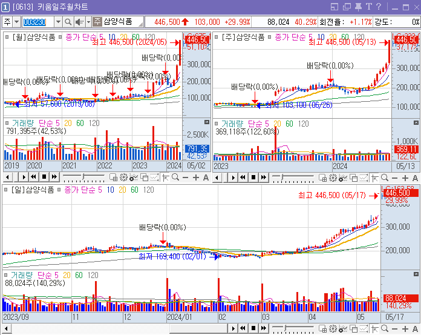Click the stock code field 003230
Screen dimensions: 421x335
tap(38, 22)
